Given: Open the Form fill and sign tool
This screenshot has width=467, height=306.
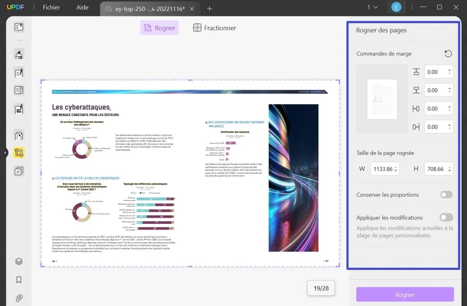Looking at the screenshot, I should 19,109.
